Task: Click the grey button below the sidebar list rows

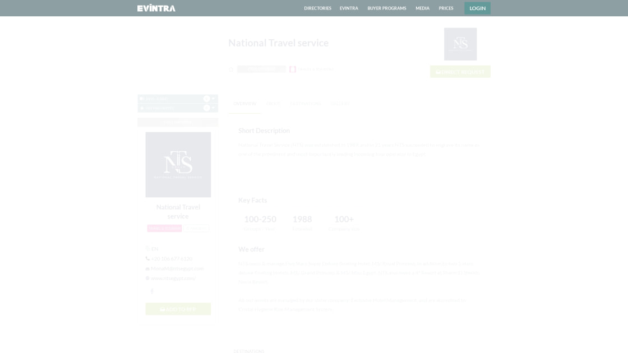Action: 178,122
